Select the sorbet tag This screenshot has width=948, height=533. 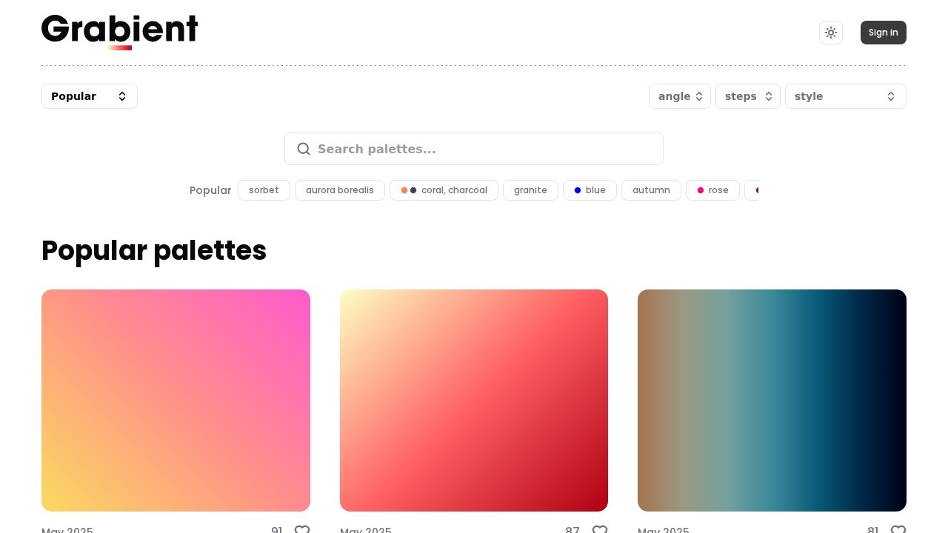click(x=264, y=190)
